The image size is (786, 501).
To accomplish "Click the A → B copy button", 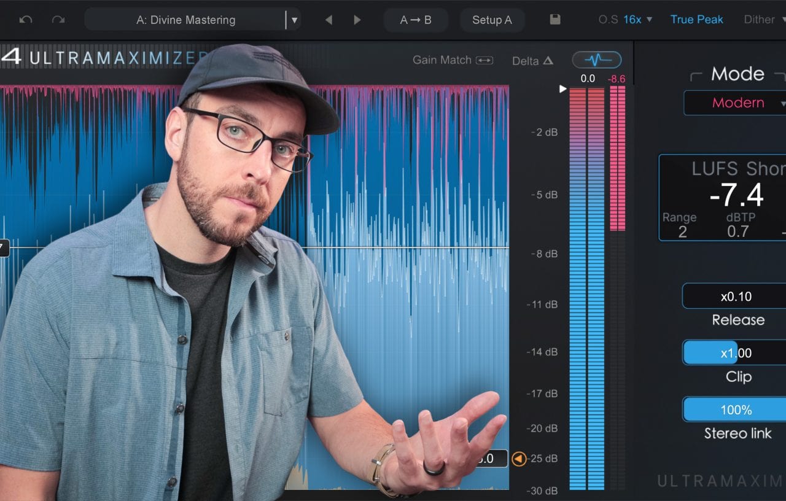I will tap(416, 20).
